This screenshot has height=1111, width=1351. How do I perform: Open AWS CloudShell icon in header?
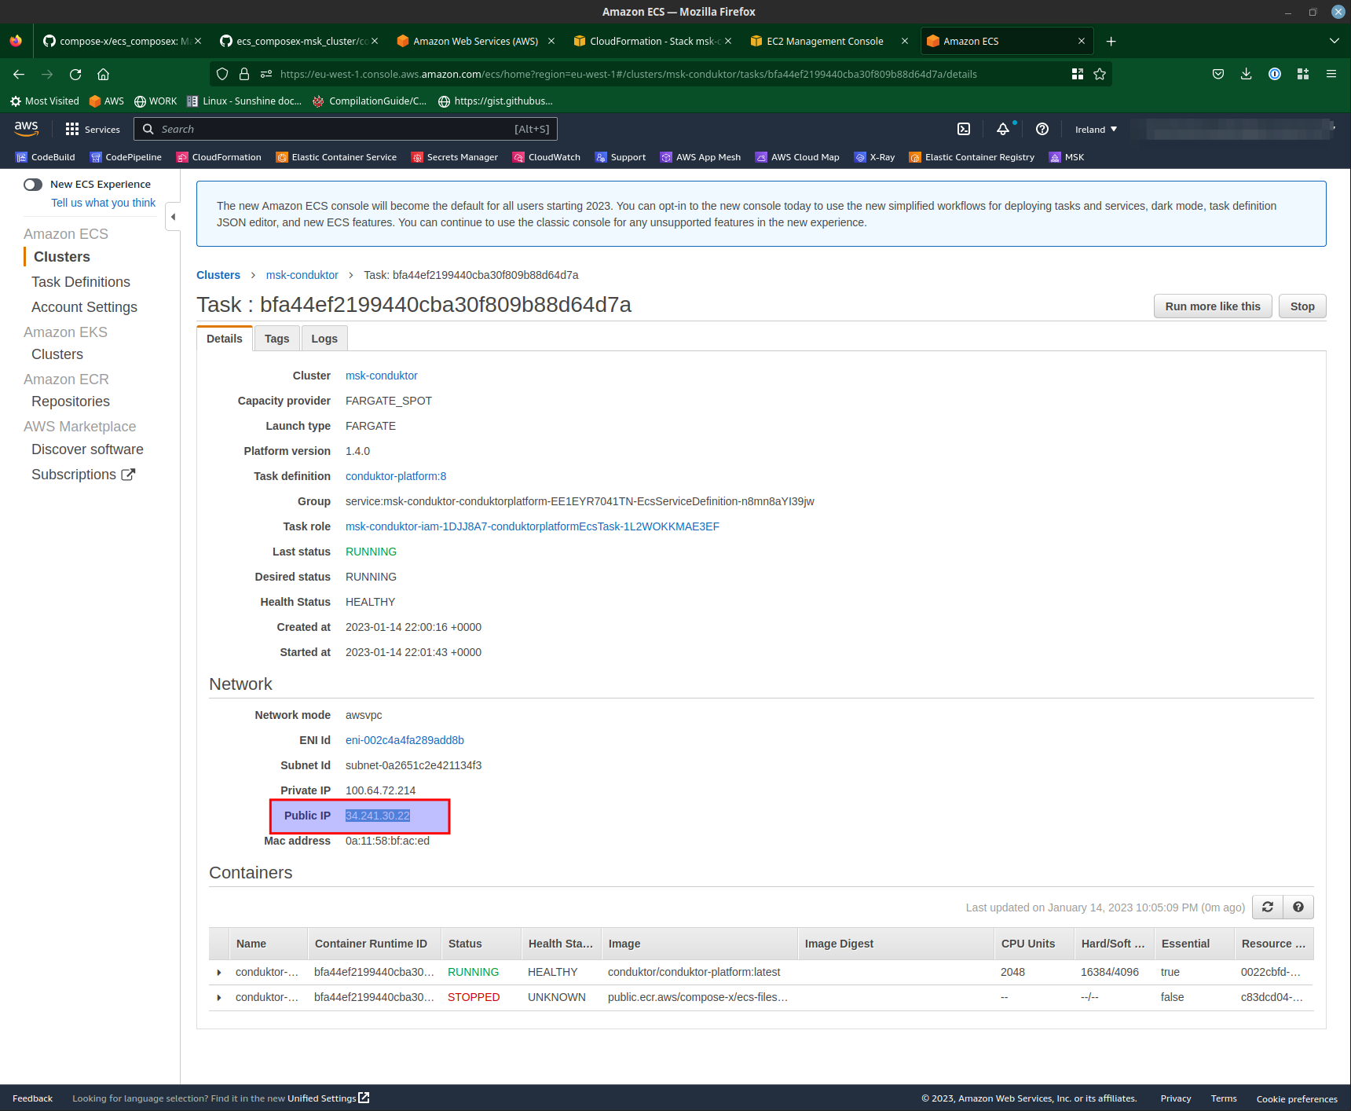click(x=964, y=129)
